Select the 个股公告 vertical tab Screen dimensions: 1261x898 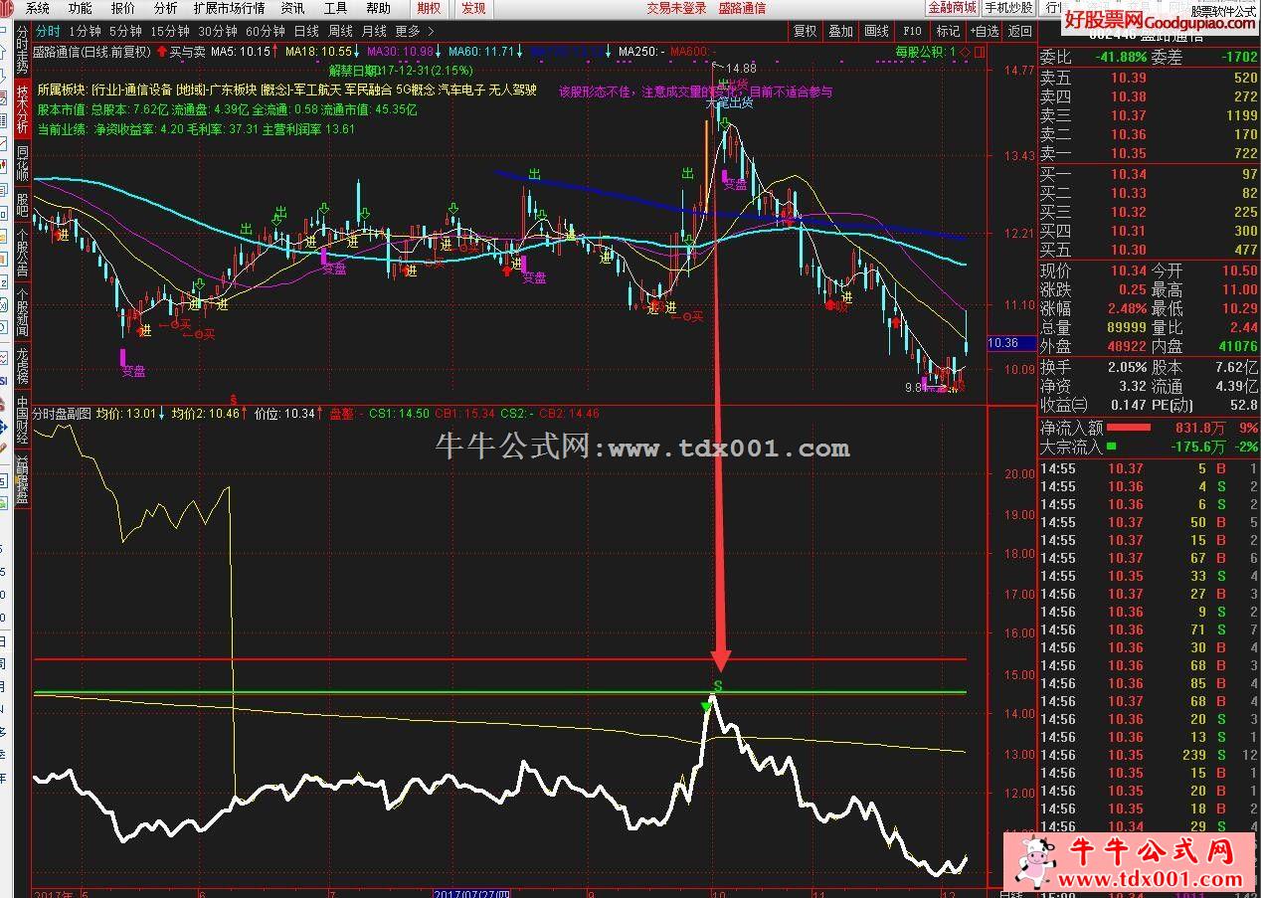point(22,254)
